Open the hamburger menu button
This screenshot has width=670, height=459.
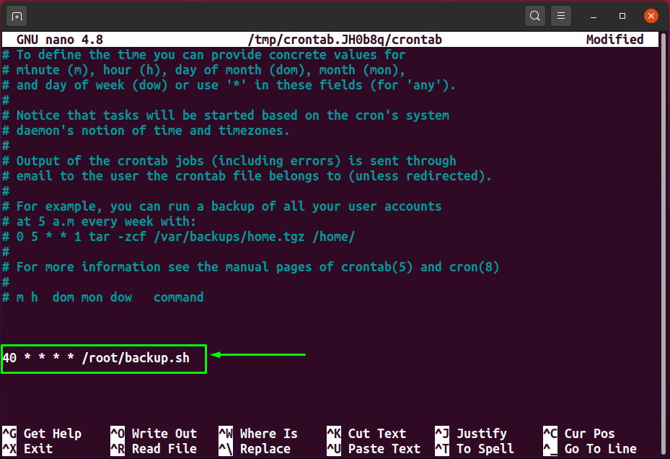561,17
